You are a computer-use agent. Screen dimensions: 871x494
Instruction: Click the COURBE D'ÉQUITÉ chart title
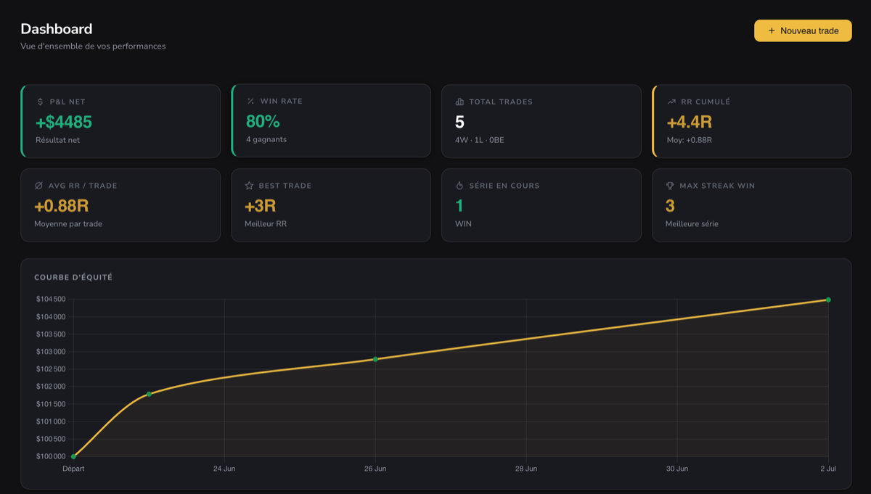(x=73, y=277)
